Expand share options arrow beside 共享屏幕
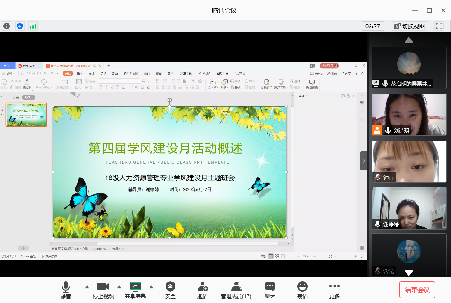The width and height of the screenshot is (451, 303). click(151, 287)
